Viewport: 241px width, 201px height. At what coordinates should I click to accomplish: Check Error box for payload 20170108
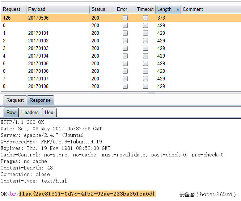coord(125,86)
